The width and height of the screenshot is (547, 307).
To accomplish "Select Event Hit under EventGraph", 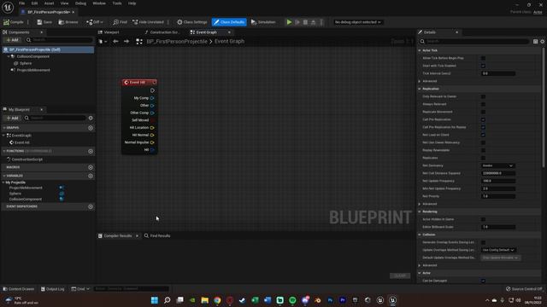I will (x=21, y=142).
